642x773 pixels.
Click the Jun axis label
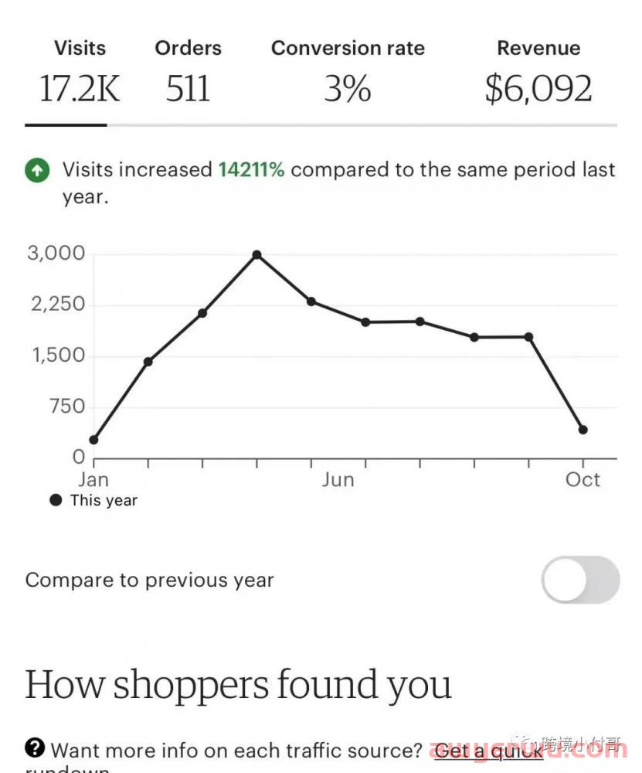[x=338, y=480]
